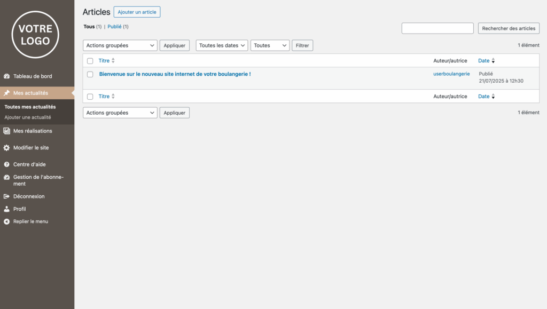Click the Déconnexion logout icon
This screenshot has width=547, height=309.
click(7, 196)
